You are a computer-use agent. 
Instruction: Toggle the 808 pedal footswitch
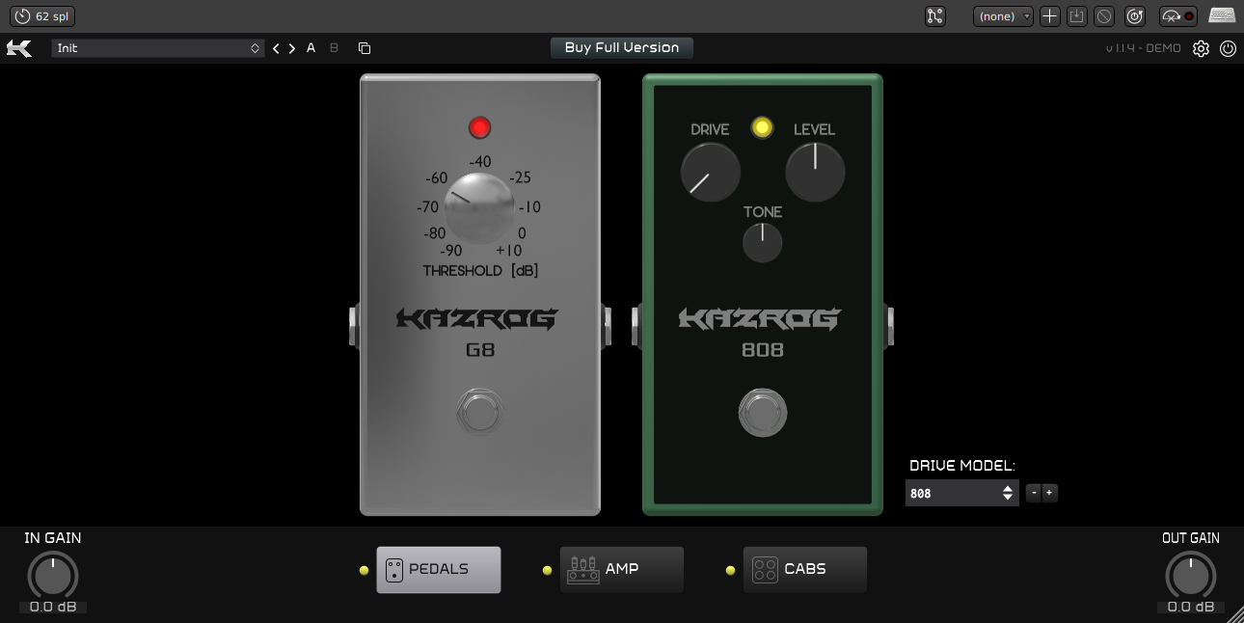click(763, 413)
